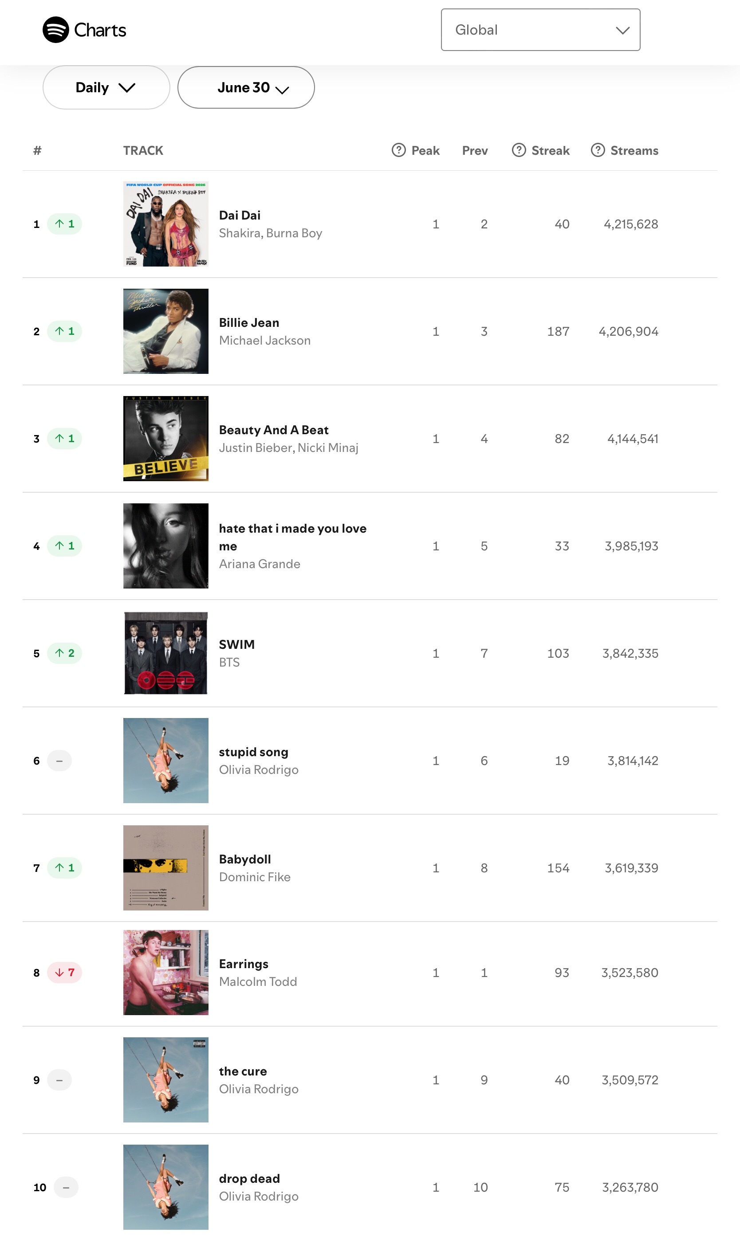
Task: Click the up-2 rank badge next to SWIM
Action: point(64,653)
